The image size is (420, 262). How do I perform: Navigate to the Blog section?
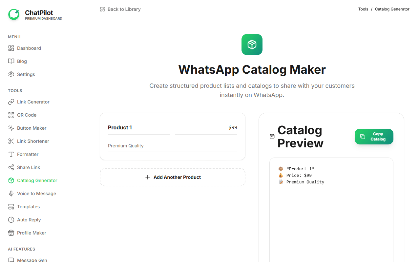22,61
